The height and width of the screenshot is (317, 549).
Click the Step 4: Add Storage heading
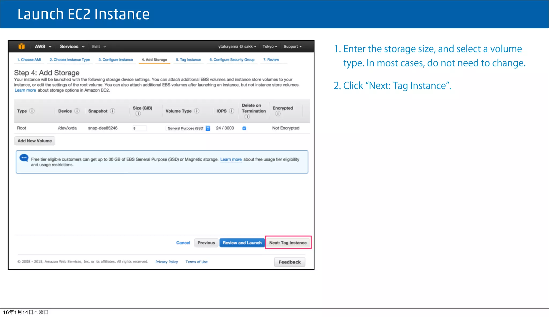click(47, 73)
